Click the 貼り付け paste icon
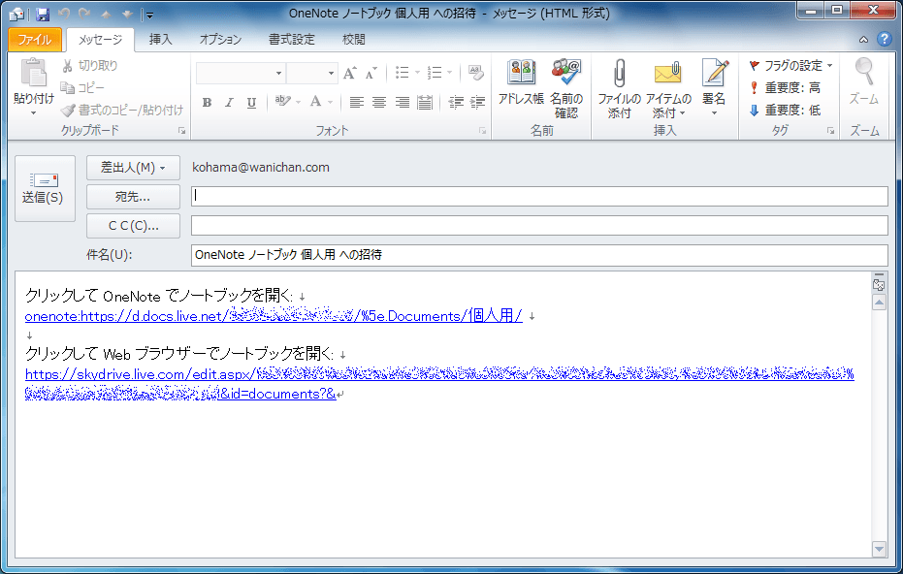Image resolution: width=903 pixels, height=574 pixels. pyautogui.click(x=33, y=74)
